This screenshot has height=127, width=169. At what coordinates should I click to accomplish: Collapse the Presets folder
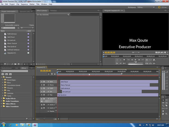tap(1, 77)
